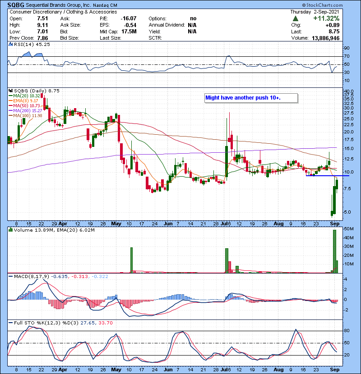Click the Bid Size label
361x374 pixels.
69,38
